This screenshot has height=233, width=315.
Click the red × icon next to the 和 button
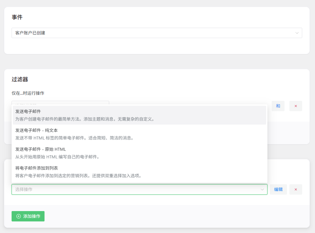click(x=295, y=106)
